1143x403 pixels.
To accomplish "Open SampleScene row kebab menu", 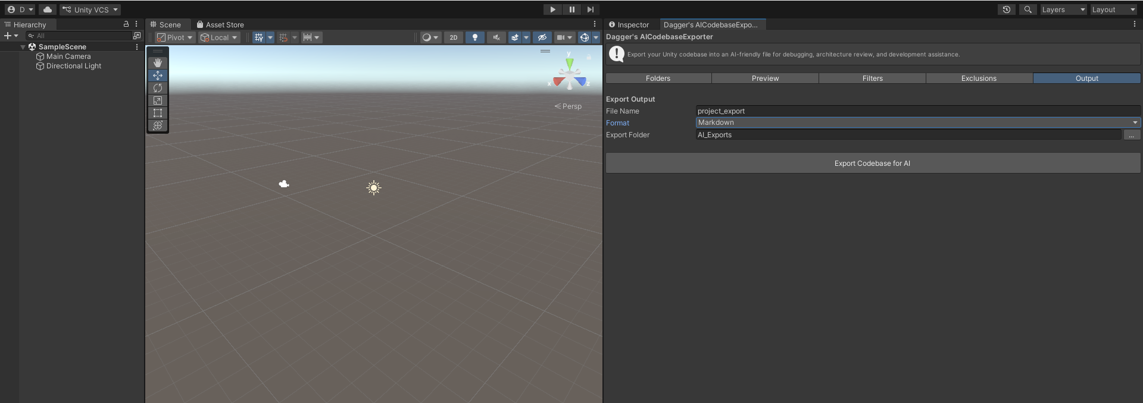I will coord(137,47).
